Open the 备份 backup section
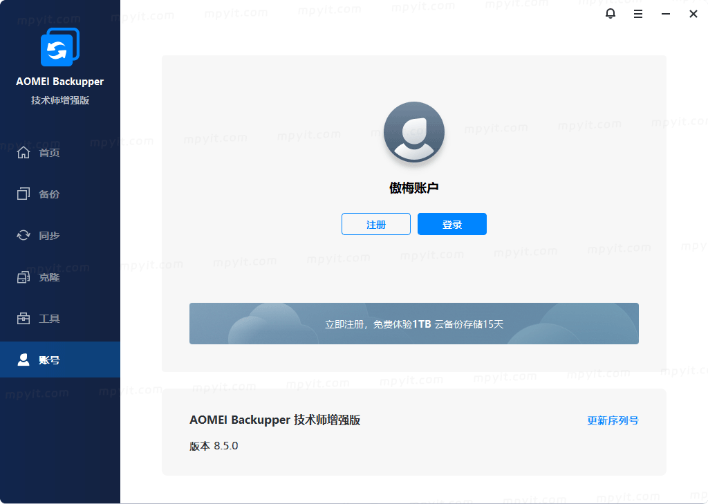This screenshot has width=708, height=504. click(x=60, y=194)
